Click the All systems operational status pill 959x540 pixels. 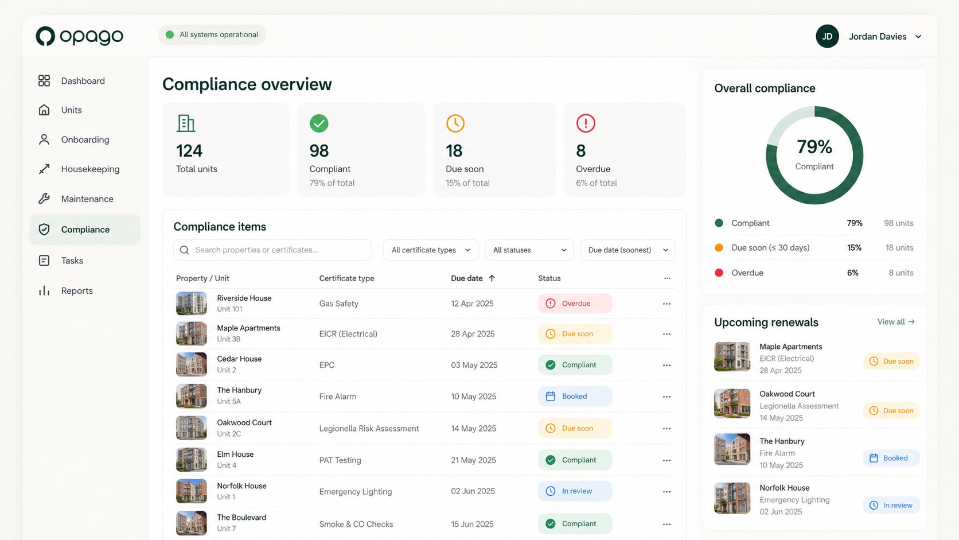(x=212, y=34)
